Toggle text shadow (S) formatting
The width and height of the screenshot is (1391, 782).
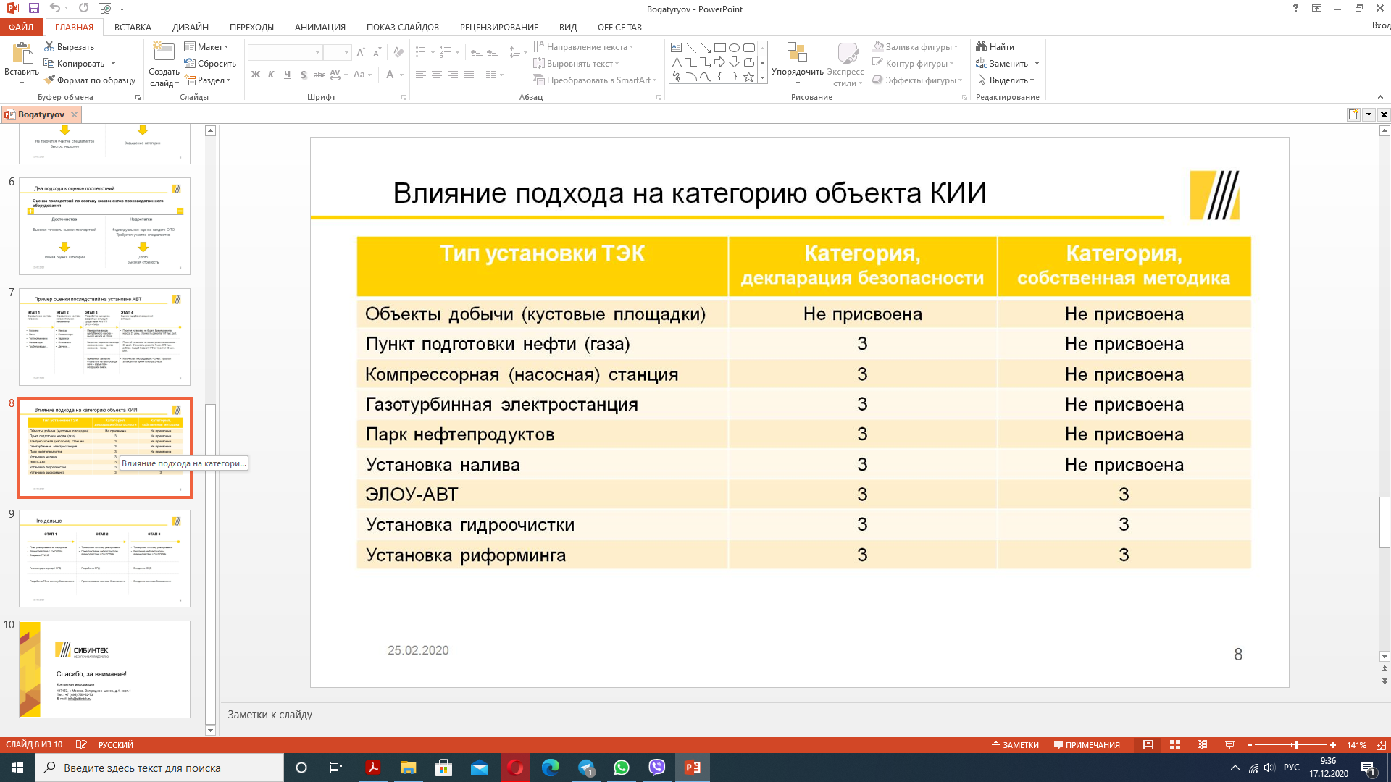(x=303, y=75)
